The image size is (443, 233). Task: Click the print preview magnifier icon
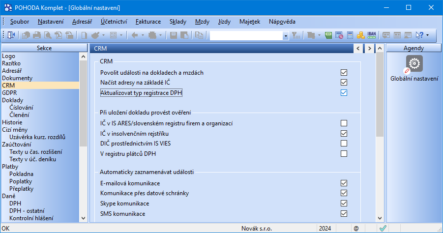click(x=48, y=35)
